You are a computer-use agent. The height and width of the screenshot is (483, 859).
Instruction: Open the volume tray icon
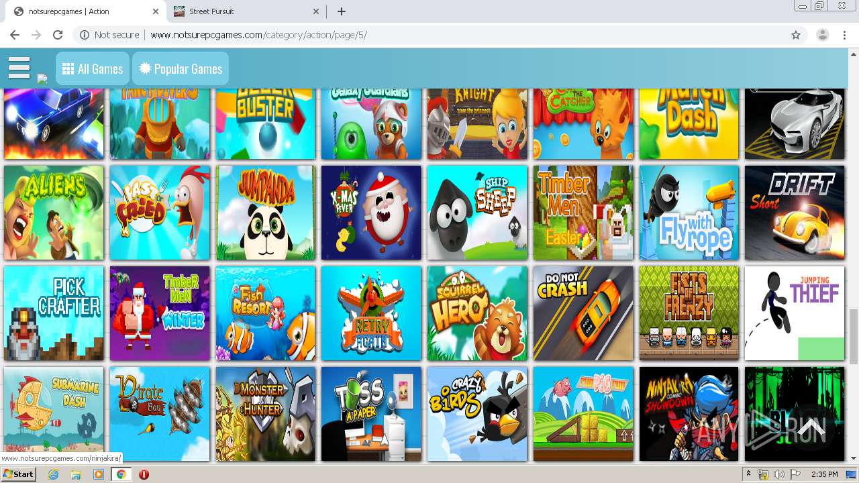coord(779,474)
